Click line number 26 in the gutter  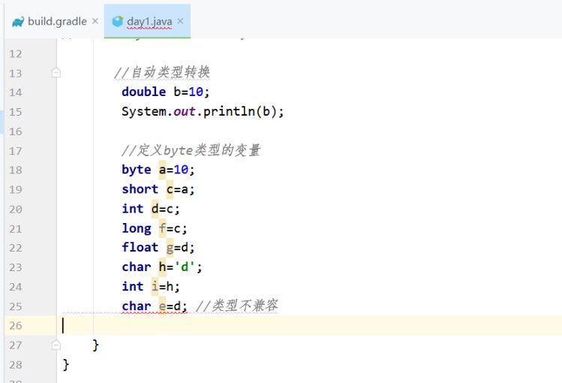16,326
